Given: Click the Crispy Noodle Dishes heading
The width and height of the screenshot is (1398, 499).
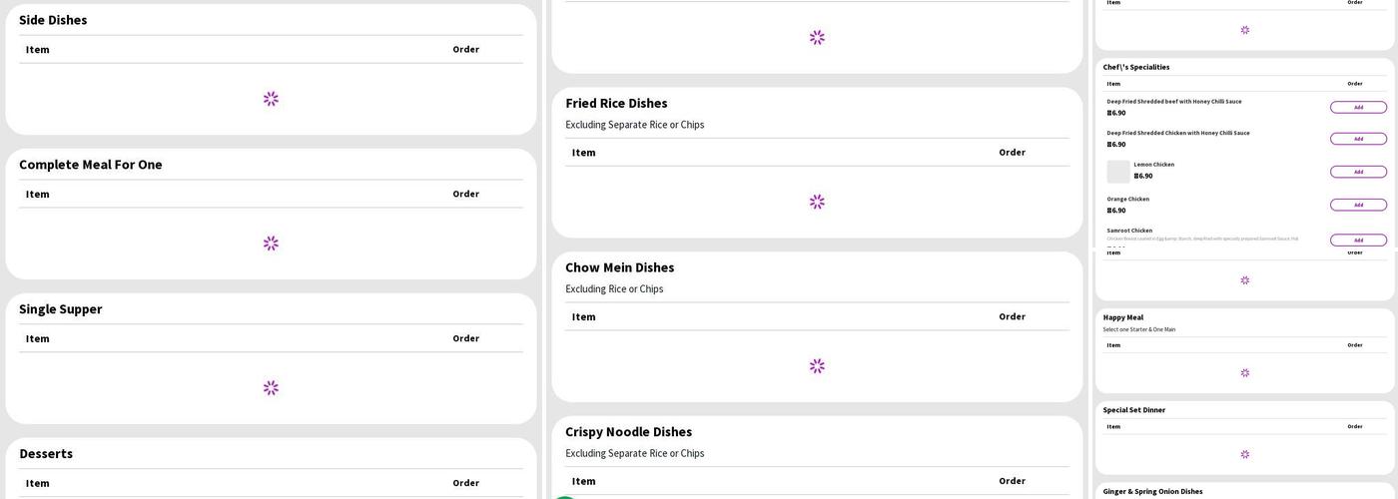Looking at the screenshot, I should [628, 432].
